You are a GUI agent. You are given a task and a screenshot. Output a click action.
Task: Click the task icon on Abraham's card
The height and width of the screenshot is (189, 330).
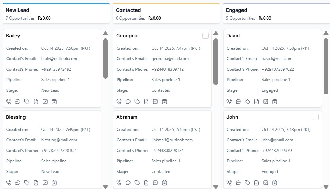155,183
